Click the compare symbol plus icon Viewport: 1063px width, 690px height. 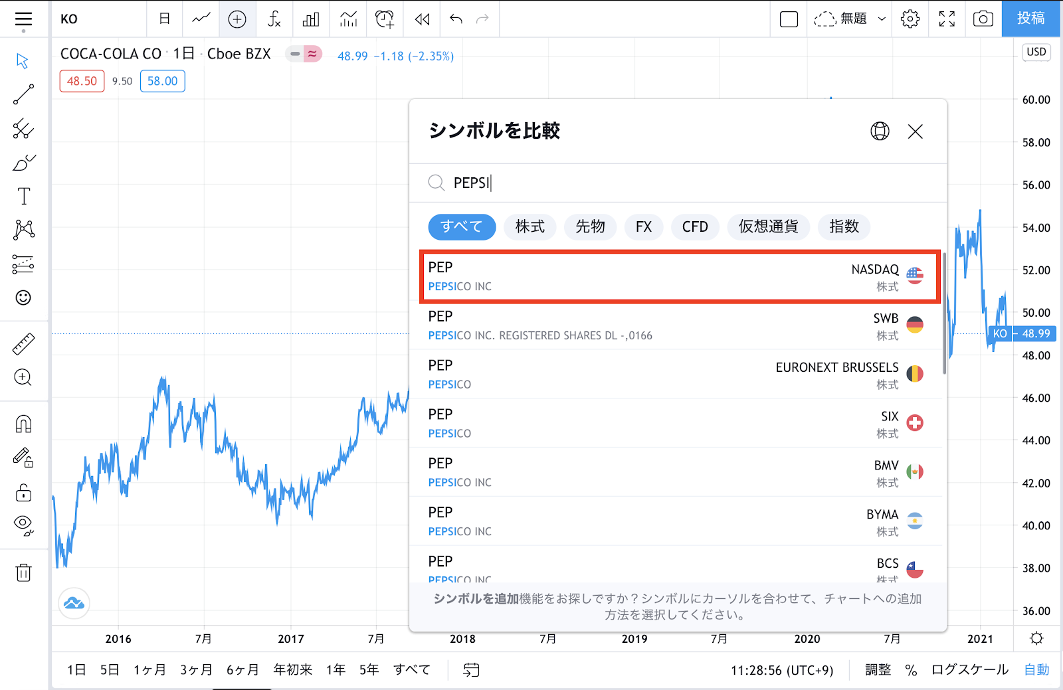[x=237, y=19]
